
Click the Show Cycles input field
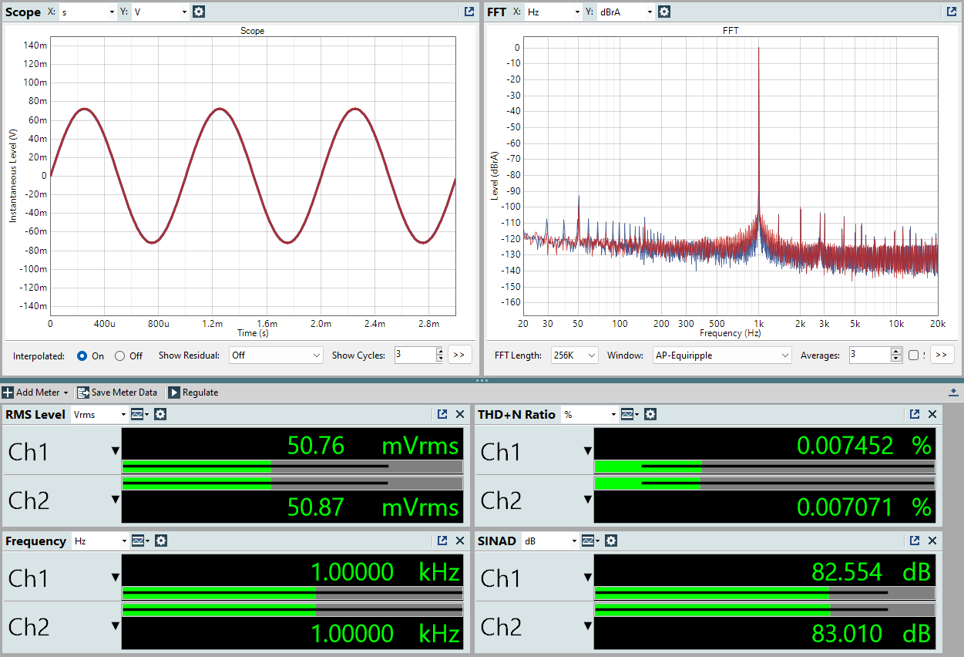click(415, 355)
